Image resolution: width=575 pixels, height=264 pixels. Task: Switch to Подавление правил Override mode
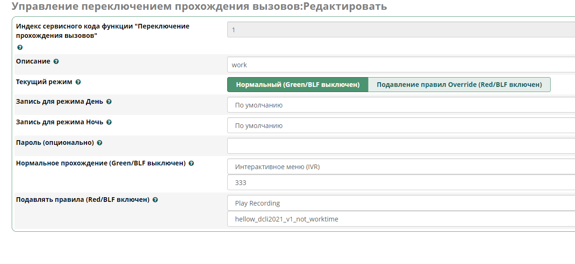[x=459, y=85]
